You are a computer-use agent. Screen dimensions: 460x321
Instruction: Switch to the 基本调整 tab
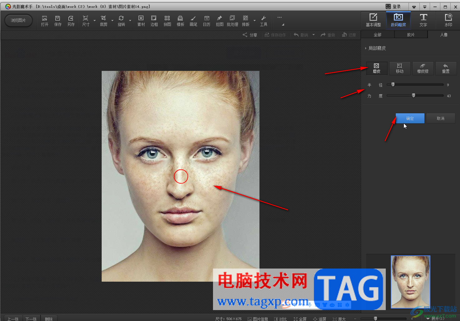point(373,20)
